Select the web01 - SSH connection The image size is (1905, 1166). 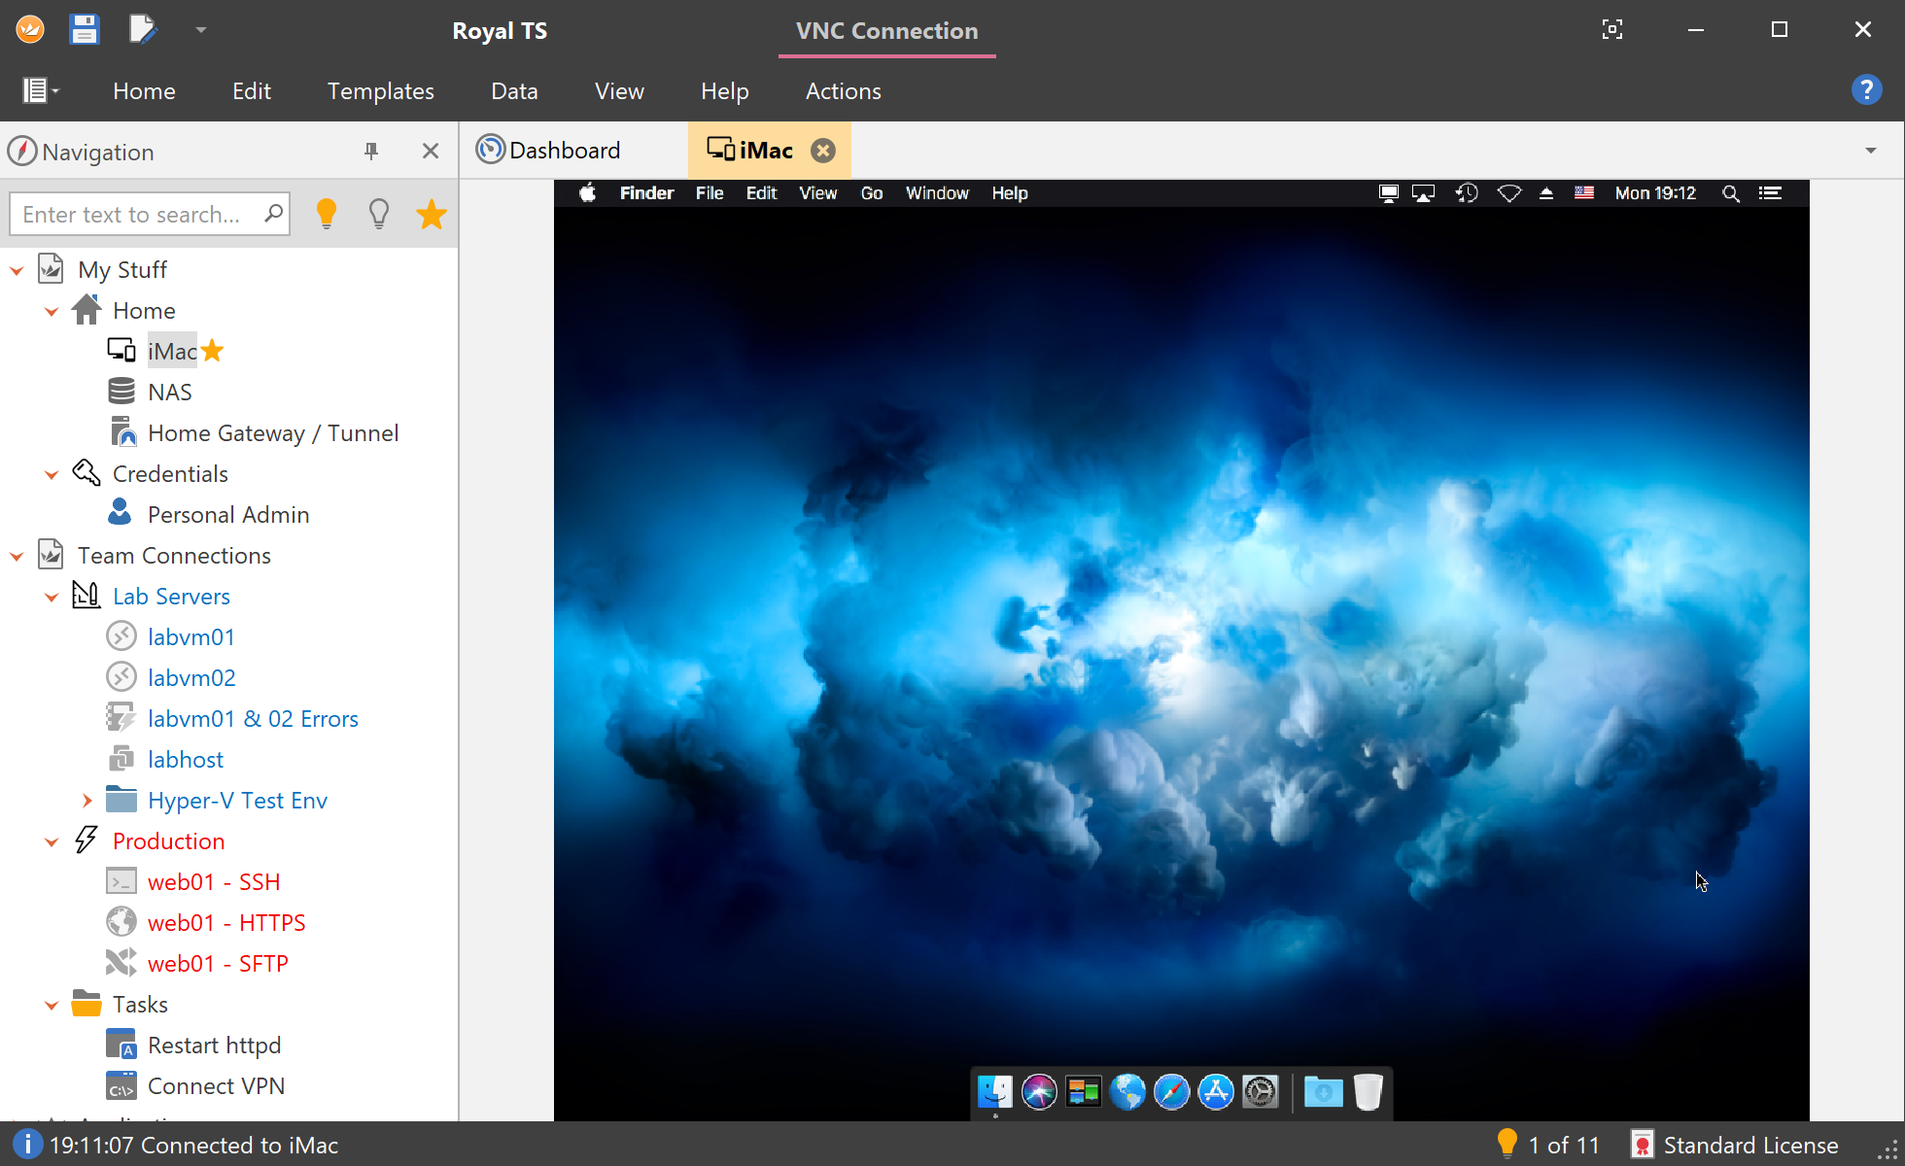[213, 882]
